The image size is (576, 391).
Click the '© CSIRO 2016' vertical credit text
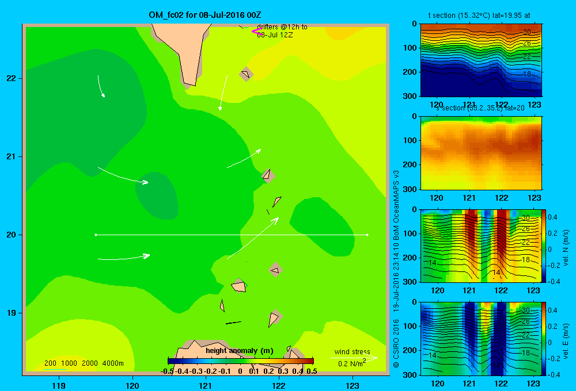(x=396, y=343)
